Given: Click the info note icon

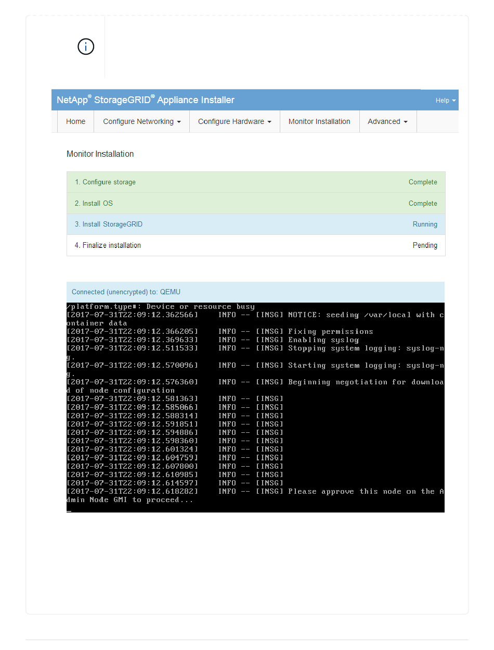Looking at the screenshot, I should coord(86,47).
